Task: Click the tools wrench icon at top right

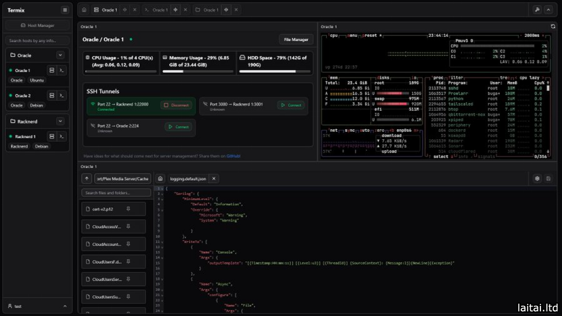Action: (537, 10)
